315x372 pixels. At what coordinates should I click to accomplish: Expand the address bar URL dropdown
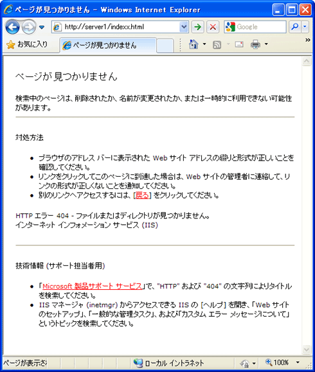[183, 27]
